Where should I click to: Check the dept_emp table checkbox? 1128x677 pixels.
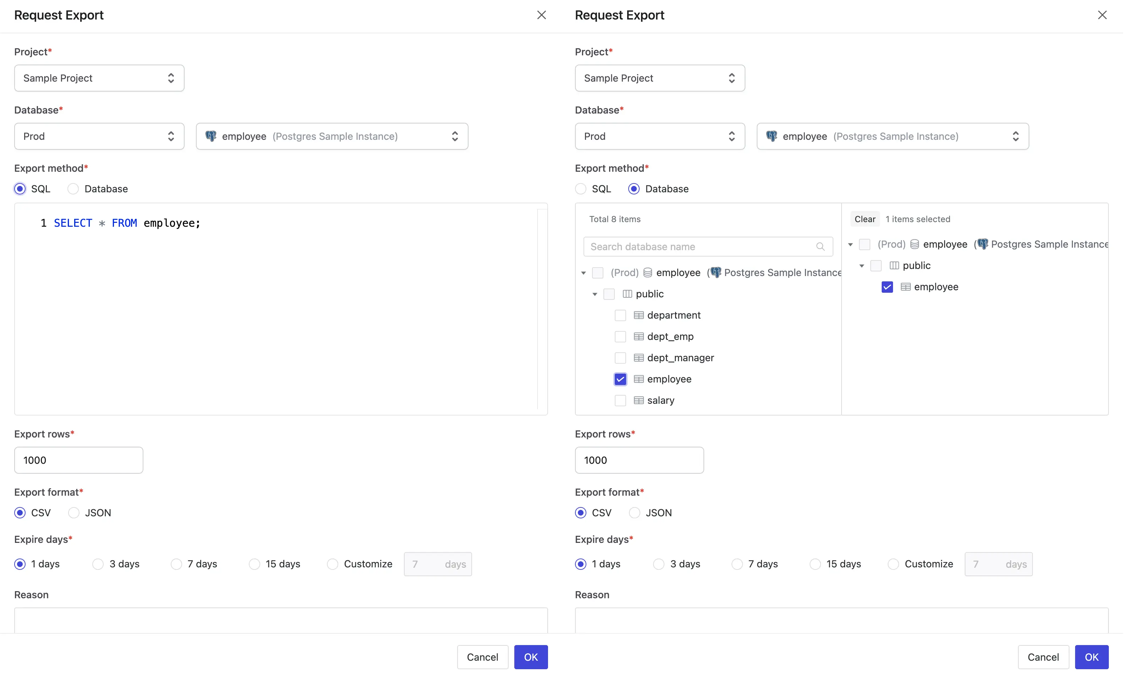[x=620, y=337]
